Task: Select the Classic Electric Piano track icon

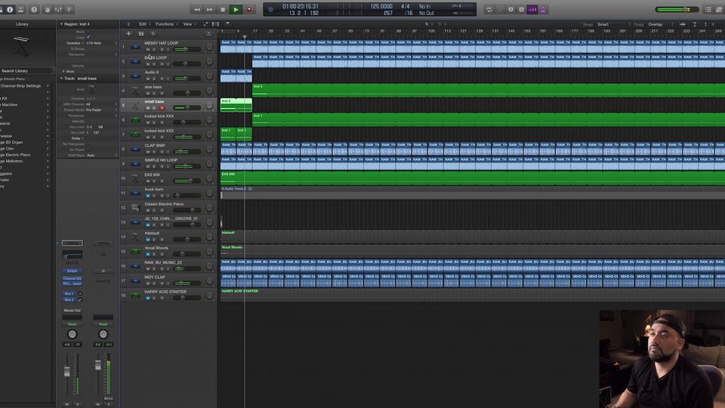Action: tap(135, 208)
